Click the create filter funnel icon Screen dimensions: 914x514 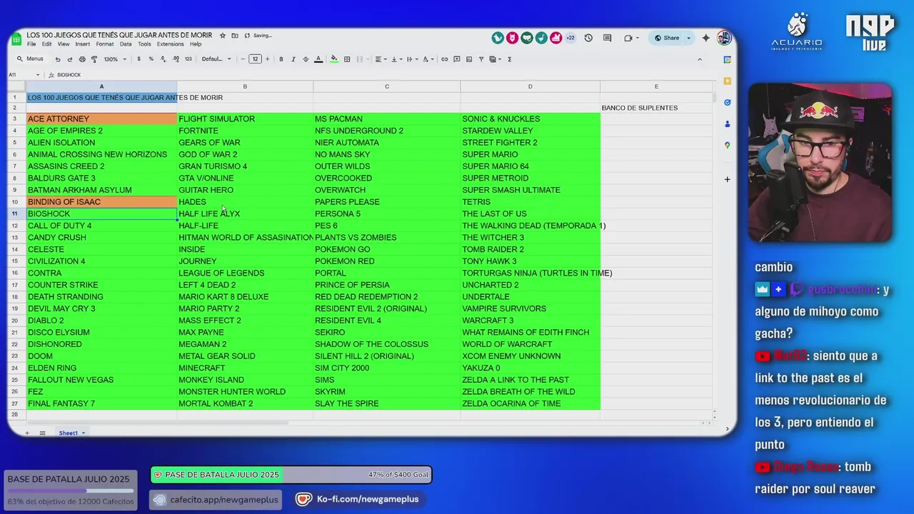point(481,59)
